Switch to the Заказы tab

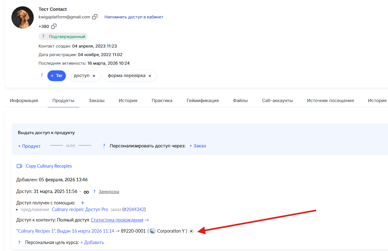tap(96, 100)
